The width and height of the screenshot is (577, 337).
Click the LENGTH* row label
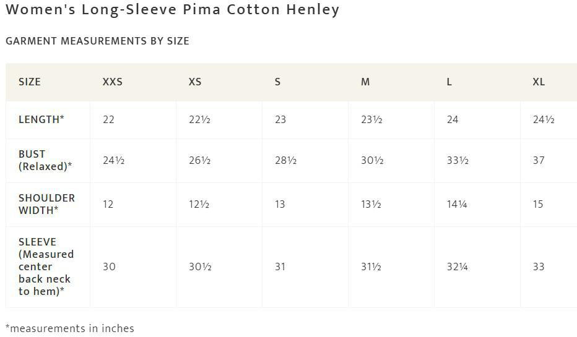41,119
